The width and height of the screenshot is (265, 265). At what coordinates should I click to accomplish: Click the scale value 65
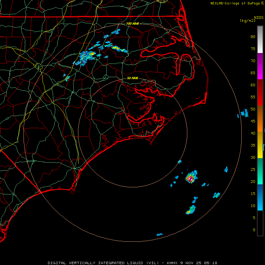pos(253,73)
